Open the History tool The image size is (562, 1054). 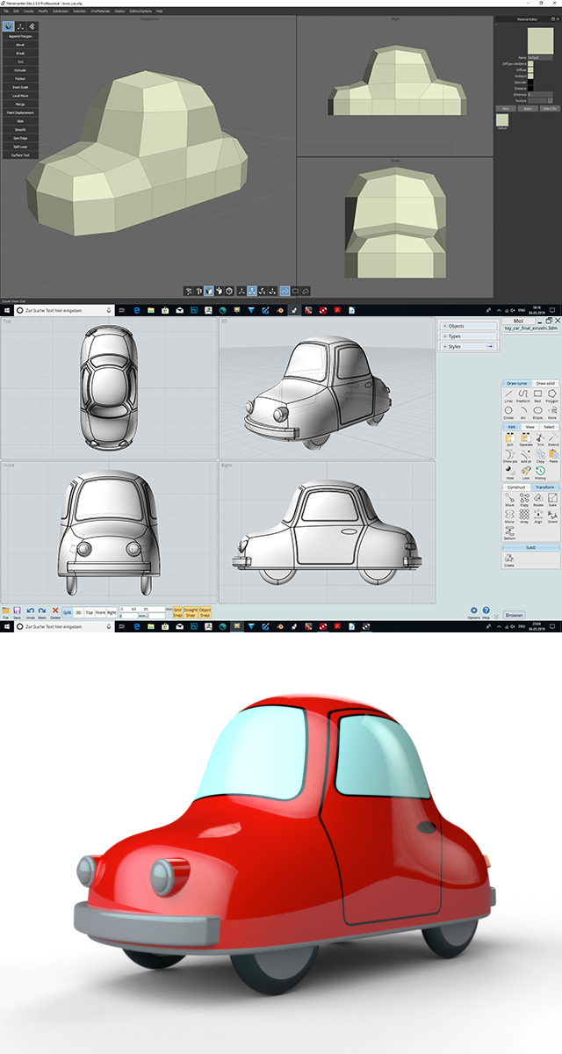540,473
